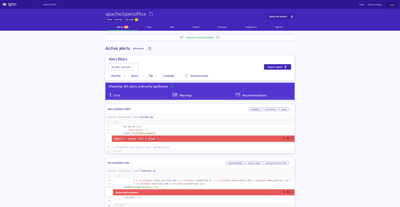Open help icon on Call to a alert
Viewport: 400px width, 207px height.
288,138
